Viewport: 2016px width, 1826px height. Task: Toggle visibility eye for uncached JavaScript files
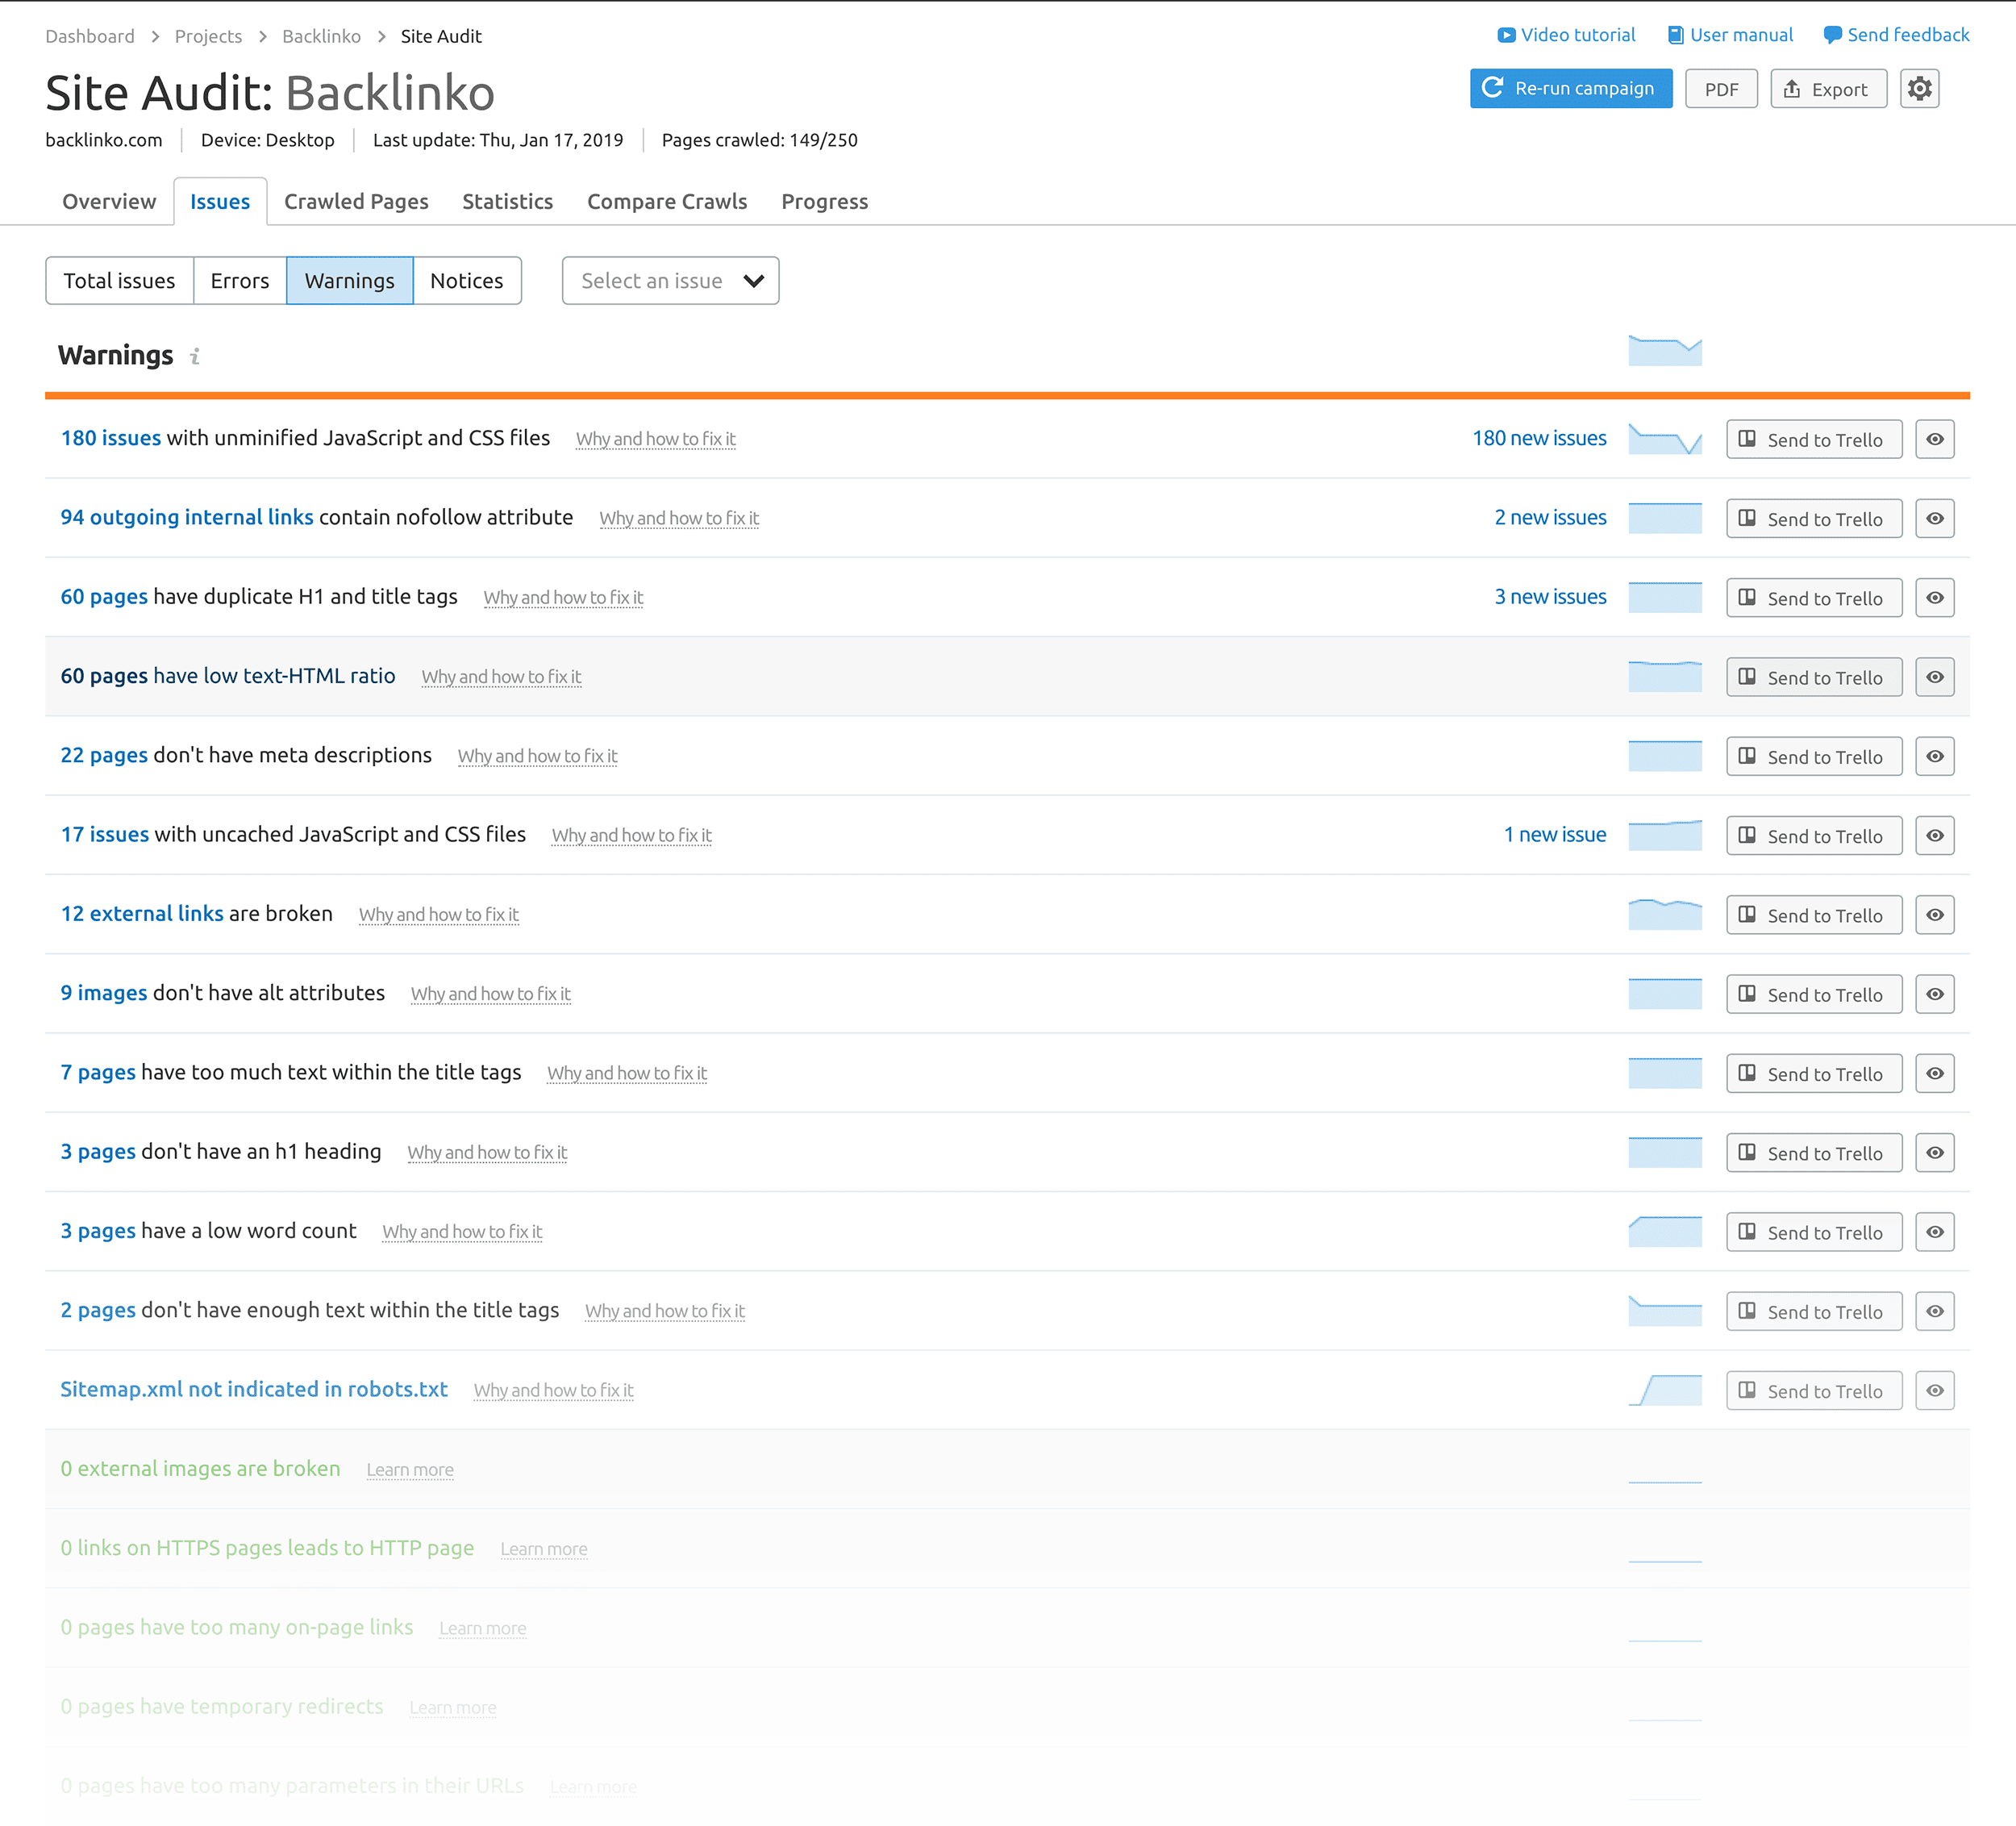coord(1934,834)
